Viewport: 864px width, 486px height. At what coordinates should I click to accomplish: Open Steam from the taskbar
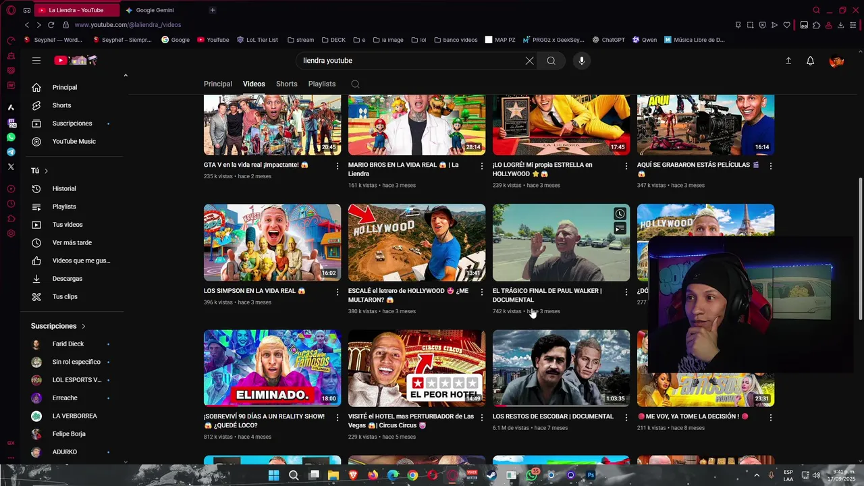pyautogui.click(x=491, y=475)
